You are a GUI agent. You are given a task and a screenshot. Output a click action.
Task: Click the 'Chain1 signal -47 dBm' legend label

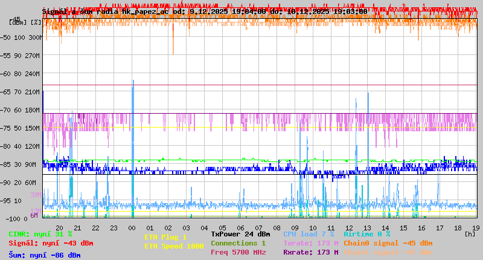point(388,252)
